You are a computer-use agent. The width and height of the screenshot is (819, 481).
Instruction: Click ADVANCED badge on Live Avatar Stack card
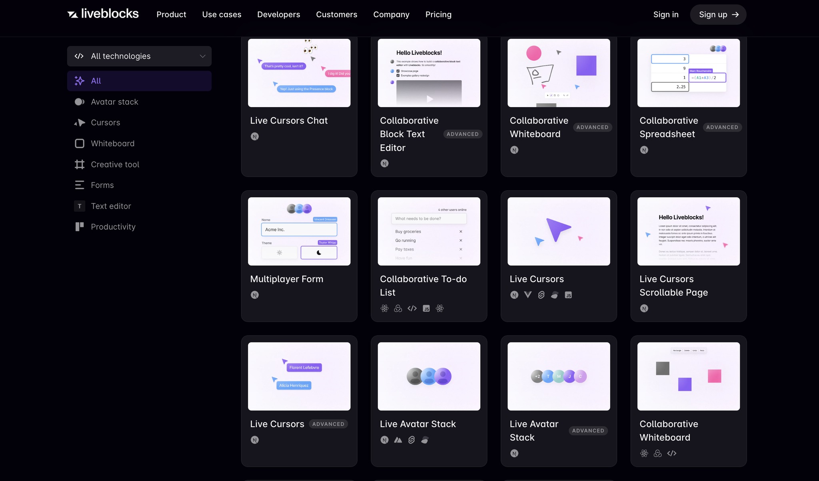click(x=588, y=431)
